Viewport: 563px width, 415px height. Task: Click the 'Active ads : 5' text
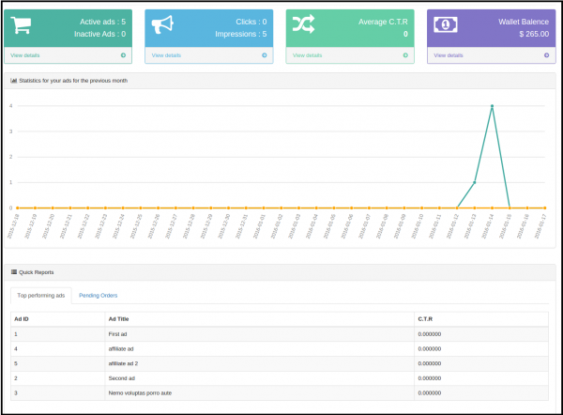(x=102, y=22)
